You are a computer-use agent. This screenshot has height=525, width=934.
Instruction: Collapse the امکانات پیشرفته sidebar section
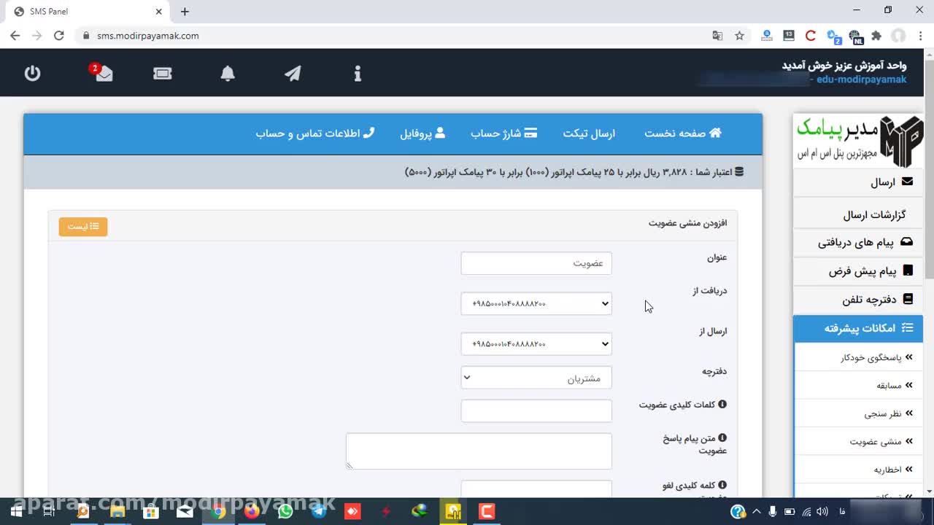(858, 328)
